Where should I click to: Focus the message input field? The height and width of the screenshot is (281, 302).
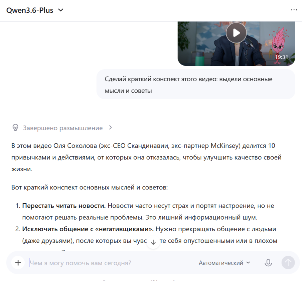pos(112,263)
